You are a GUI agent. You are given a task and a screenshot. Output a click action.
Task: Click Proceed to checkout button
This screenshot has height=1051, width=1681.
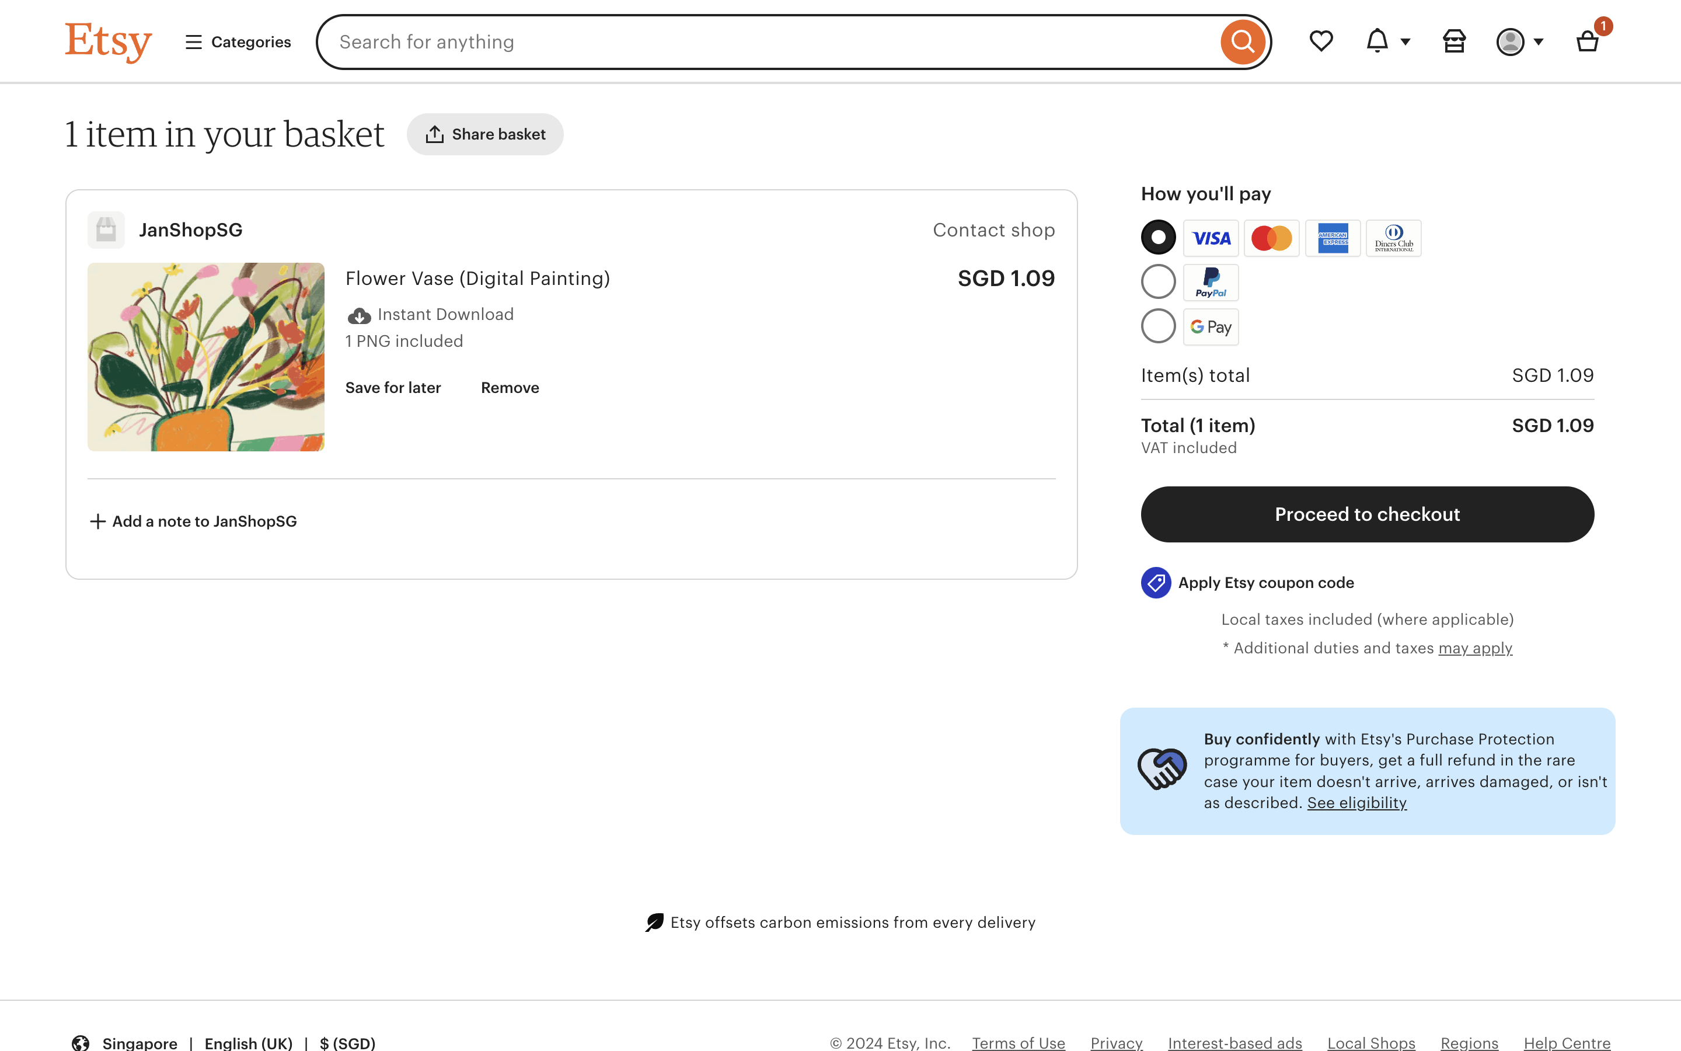[1366, 514]
